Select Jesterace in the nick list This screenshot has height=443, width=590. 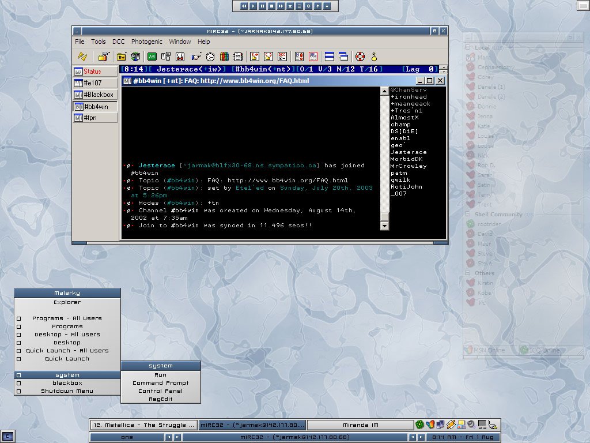pos(409,152)
